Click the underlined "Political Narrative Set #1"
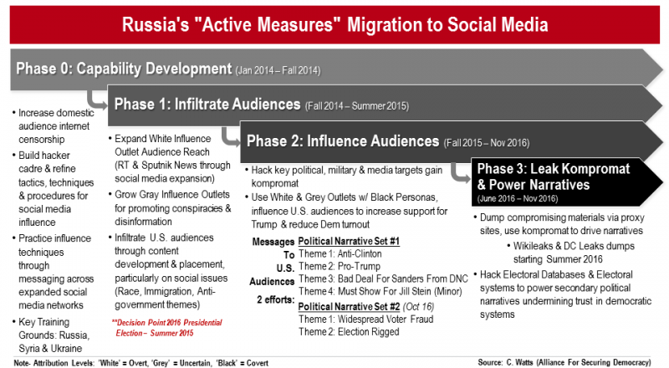Screen dimensions: 669x368 (x=349, y=241)
